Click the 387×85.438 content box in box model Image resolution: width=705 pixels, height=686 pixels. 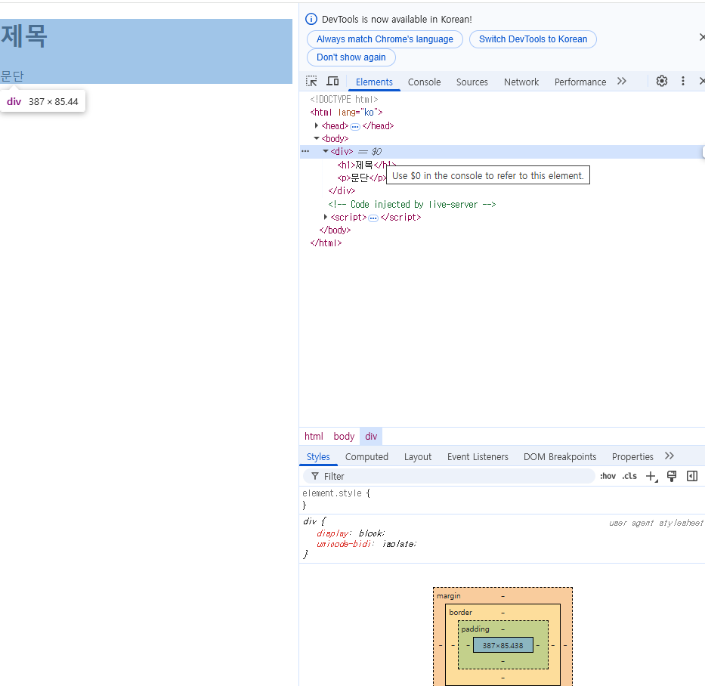point(502,645)
